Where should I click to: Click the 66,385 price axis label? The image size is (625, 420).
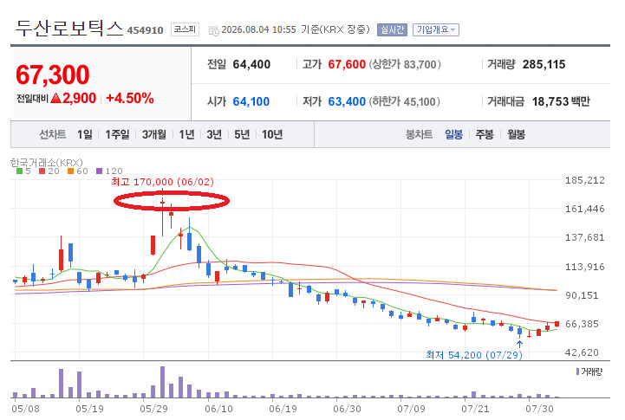pos(582,324)
